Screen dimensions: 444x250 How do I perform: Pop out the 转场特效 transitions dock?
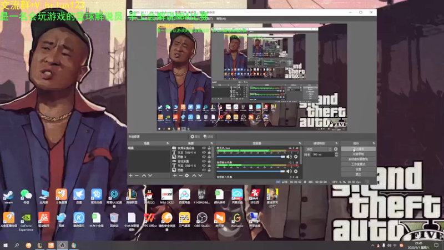tap(337, 143)
